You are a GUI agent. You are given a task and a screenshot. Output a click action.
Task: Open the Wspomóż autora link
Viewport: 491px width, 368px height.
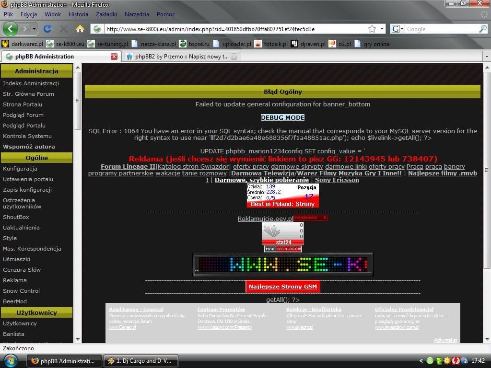29,147
